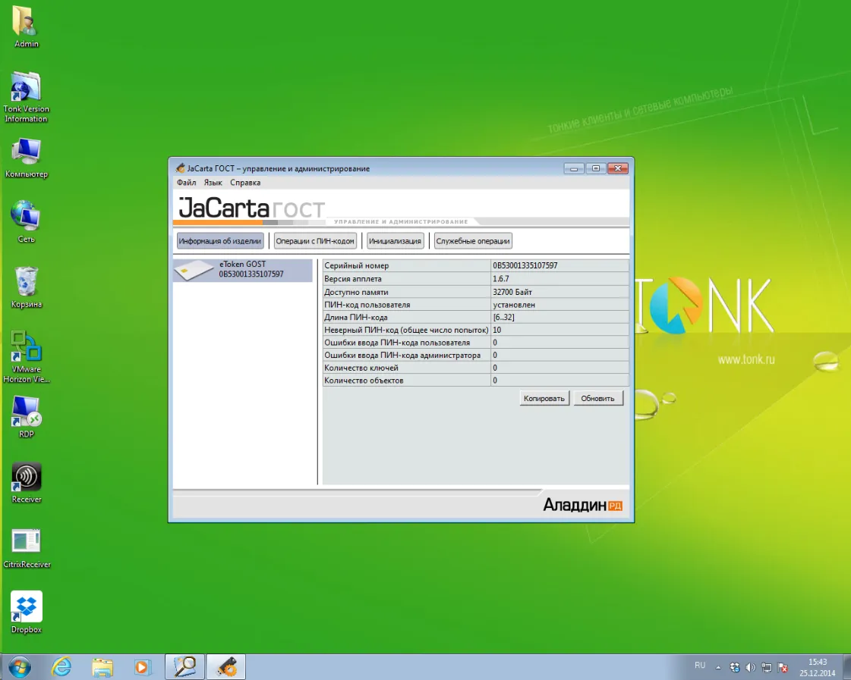This screenshot has height=680, width=851.
Task: Open the Служебные операции tab
Action: click(473, 241)
